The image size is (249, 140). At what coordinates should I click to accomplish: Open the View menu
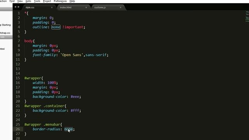20,1
